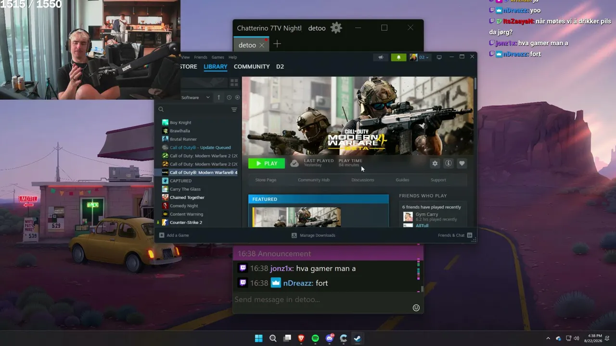This screenshot has height=346, width=616.
Task: Open game settings gear next to PLAY
Action: 435,163
